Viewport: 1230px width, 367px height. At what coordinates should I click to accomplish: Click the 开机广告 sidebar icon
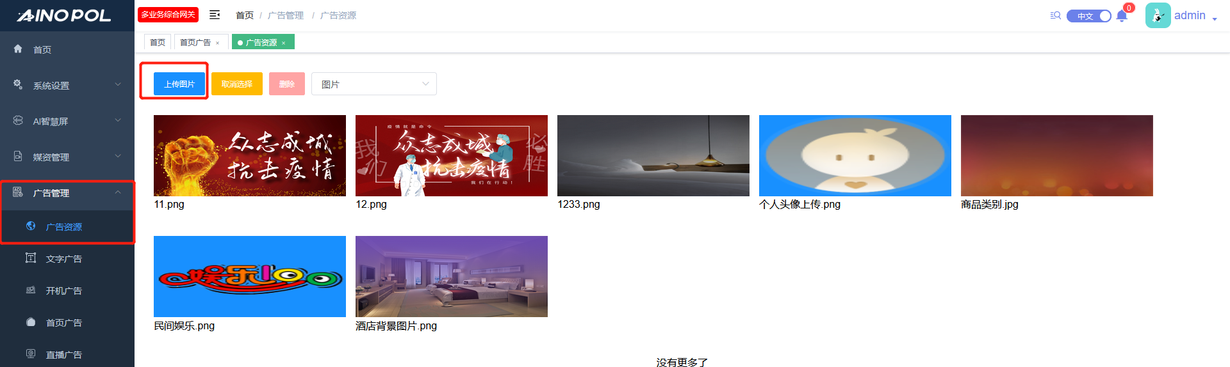pyautogui.click(x=31, y=290)
